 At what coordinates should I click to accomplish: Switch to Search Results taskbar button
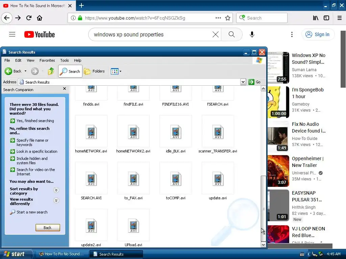[116, 254]
